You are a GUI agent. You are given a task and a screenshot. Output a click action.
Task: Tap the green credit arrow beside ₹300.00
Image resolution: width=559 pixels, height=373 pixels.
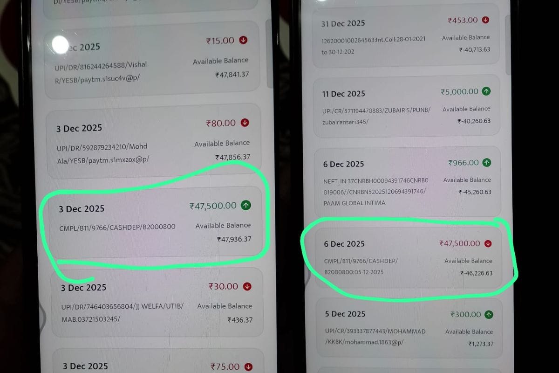[489, 314]
